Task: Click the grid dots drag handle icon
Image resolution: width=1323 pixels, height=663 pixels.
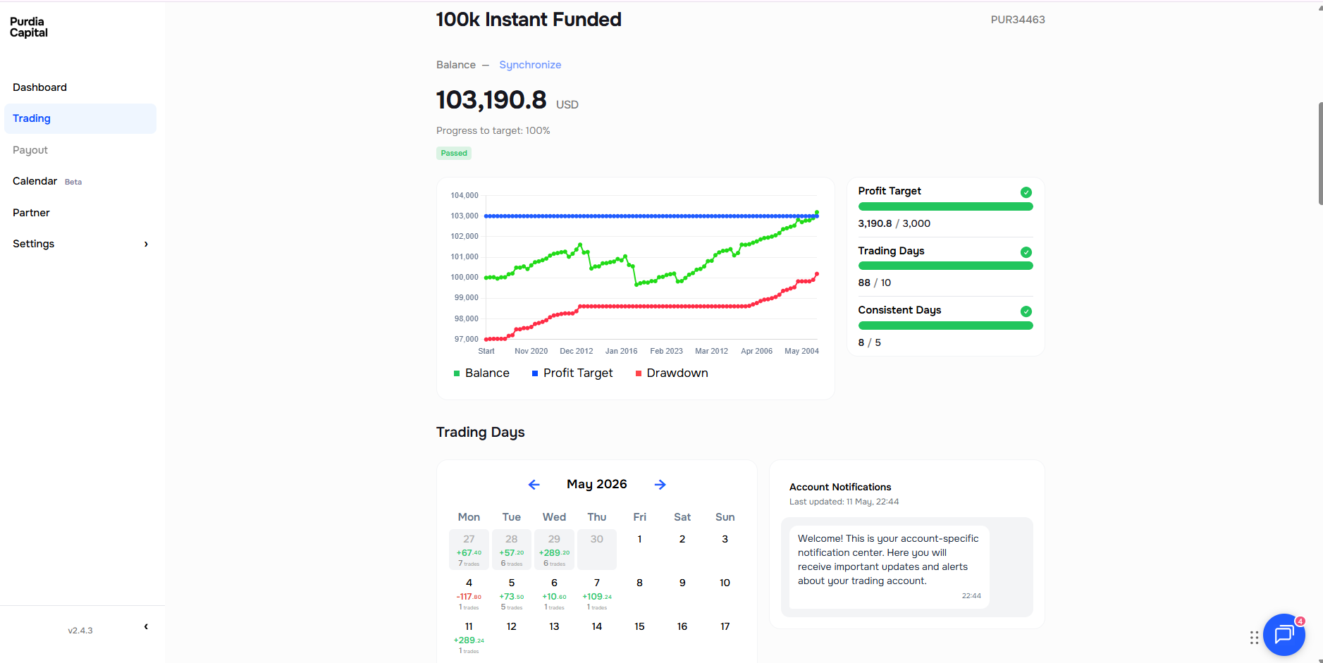Action: point(1254,638)
